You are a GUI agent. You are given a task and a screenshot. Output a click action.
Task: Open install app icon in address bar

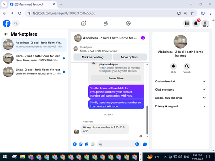tap(178, 13)
